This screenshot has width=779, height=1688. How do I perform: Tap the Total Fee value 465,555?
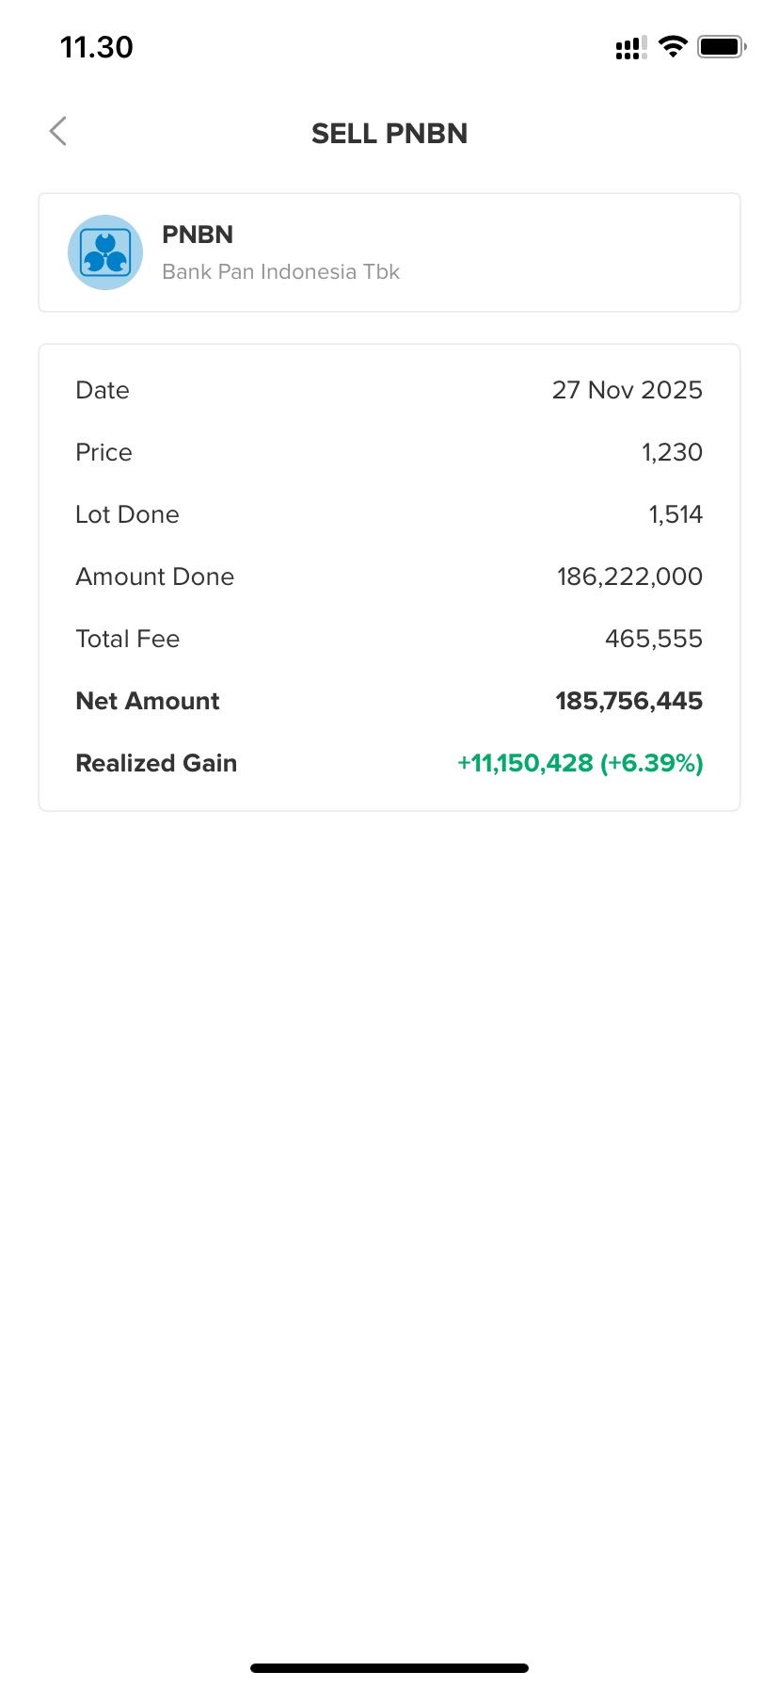(x=653, y=639)
